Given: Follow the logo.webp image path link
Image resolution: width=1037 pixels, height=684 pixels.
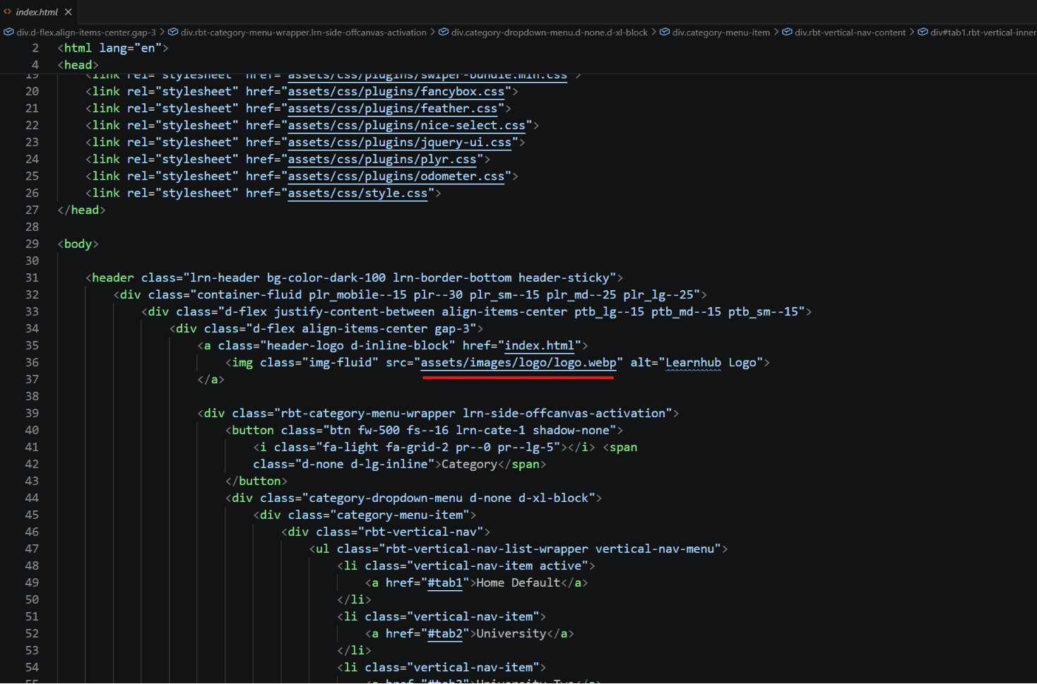Looking at the screenshot, I should click(518, 363).
